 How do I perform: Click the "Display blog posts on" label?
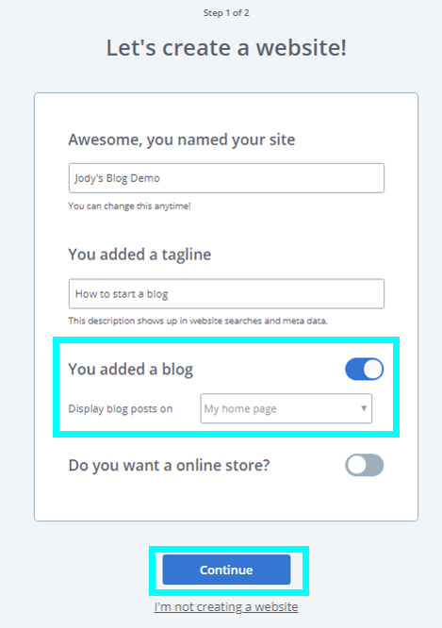pyautogui.click(x=121, y=409)
